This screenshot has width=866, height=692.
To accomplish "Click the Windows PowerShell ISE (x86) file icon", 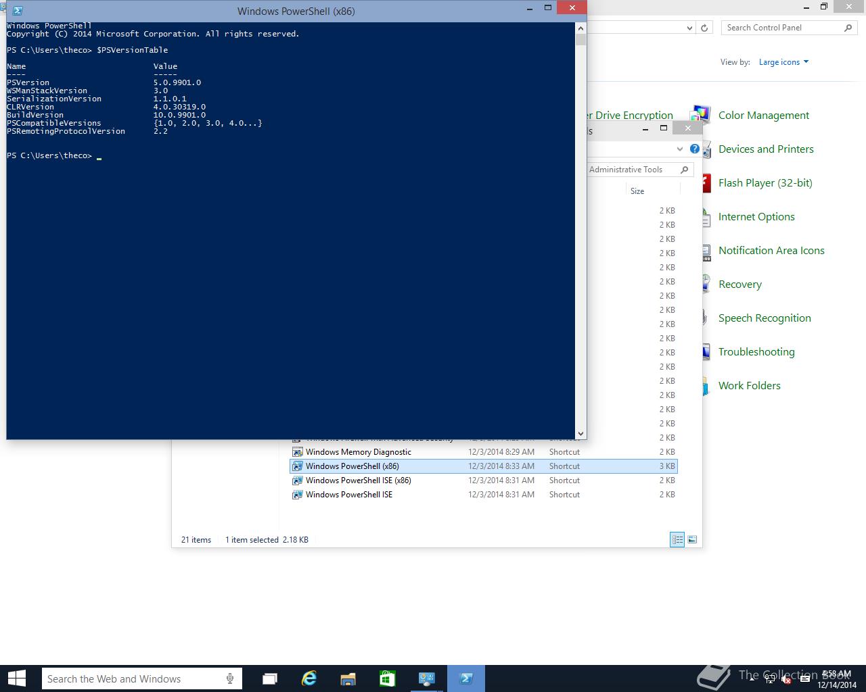I will click(297, 480).
